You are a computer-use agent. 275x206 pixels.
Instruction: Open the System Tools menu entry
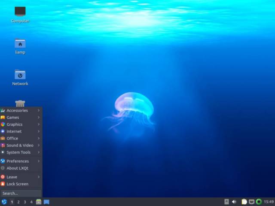click(21, 152)
